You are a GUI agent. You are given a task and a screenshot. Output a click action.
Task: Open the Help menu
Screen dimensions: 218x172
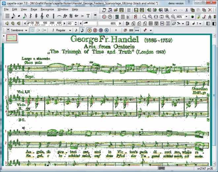75,10
